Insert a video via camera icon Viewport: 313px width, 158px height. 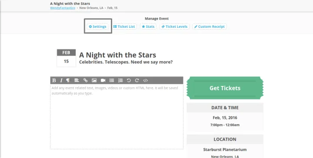click(103, 80)
